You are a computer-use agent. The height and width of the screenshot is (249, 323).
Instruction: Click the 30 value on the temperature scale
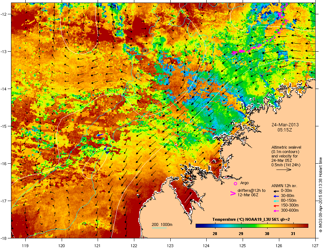click(x=267, y=234)
